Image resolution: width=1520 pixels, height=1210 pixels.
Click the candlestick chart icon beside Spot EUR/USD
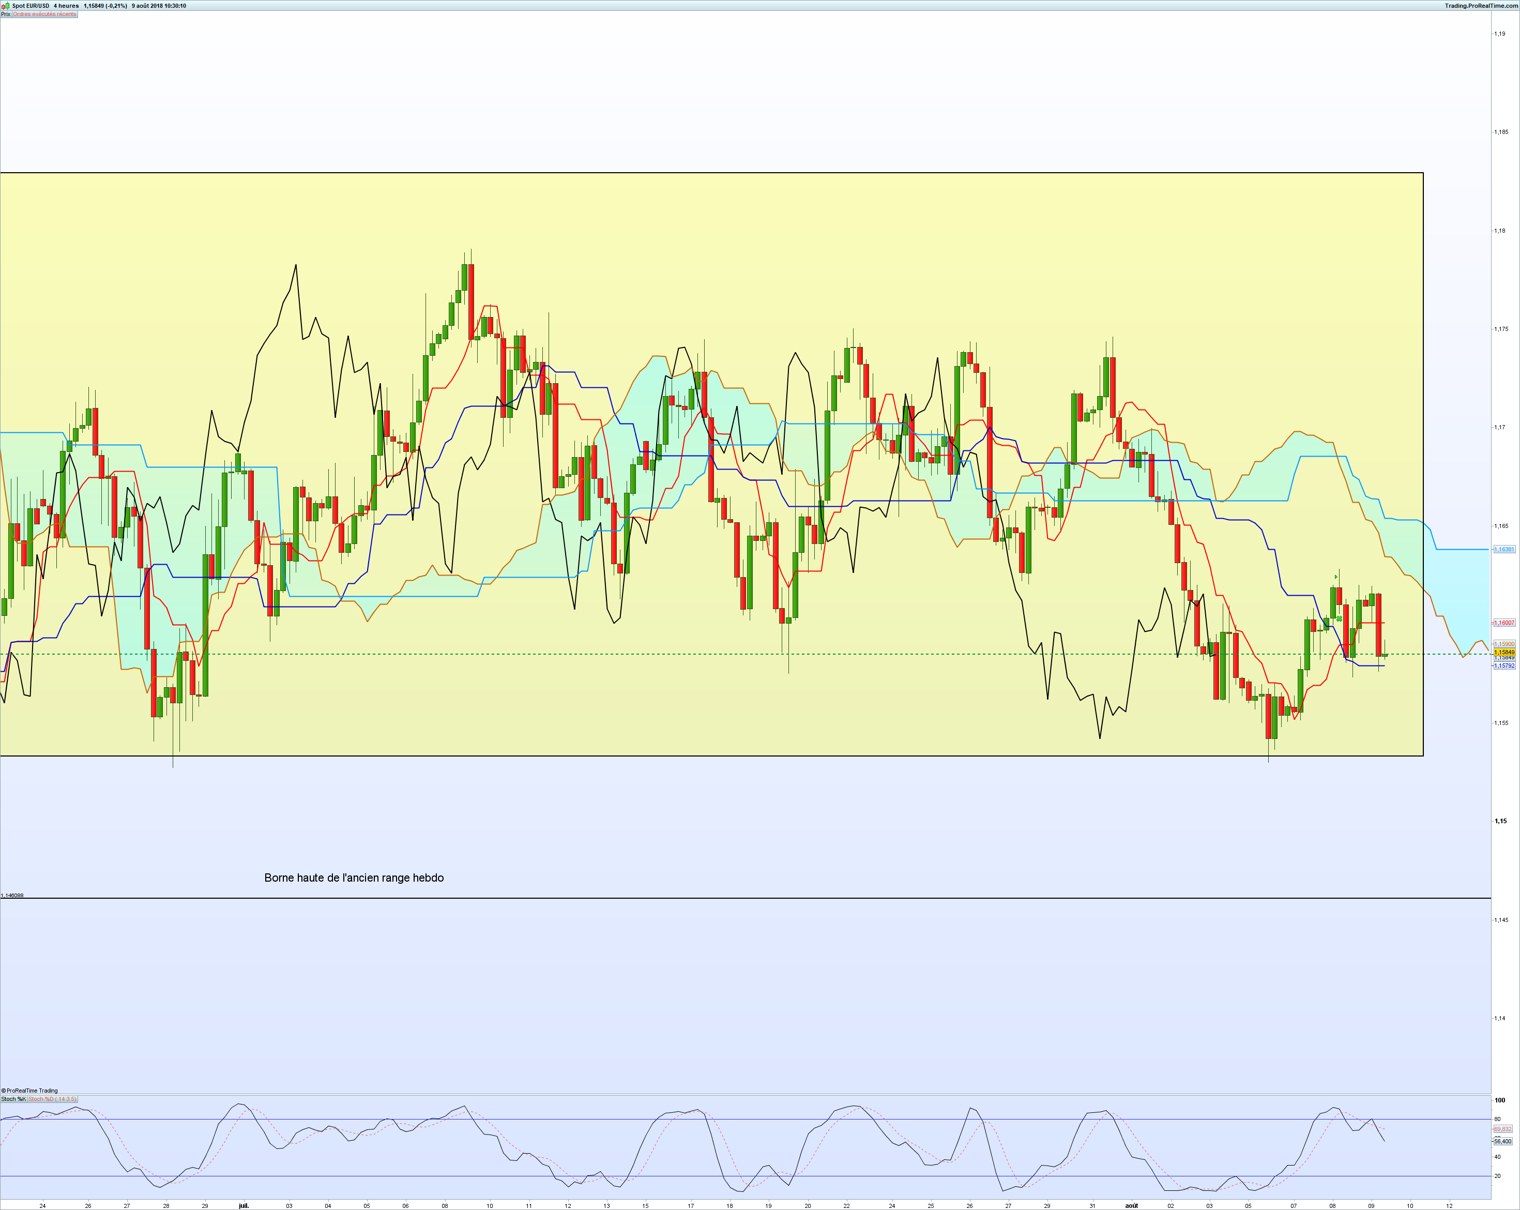(x=5, y=6)
